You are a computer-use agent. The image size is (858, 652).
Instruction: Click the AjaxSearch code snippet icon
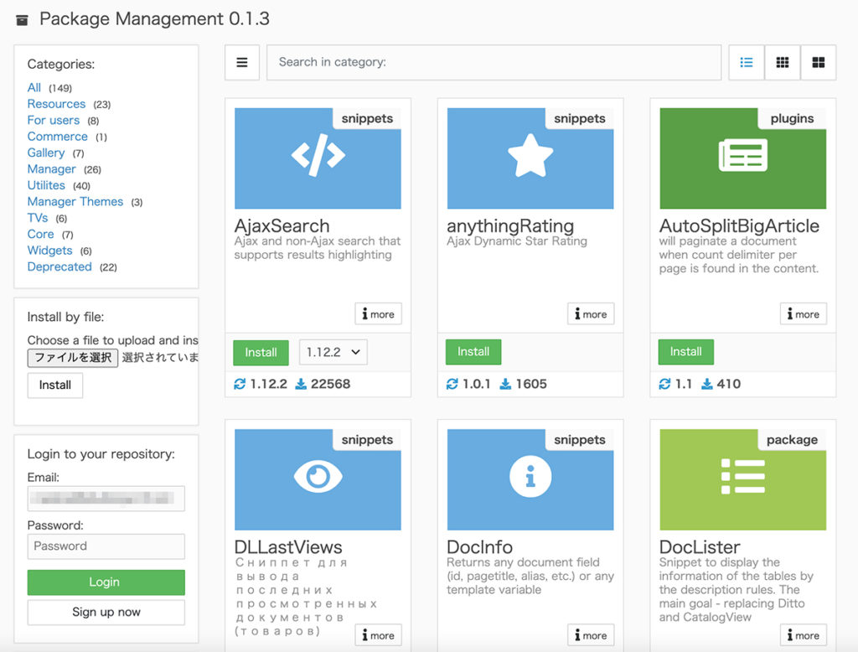click(x=318, y=156)
